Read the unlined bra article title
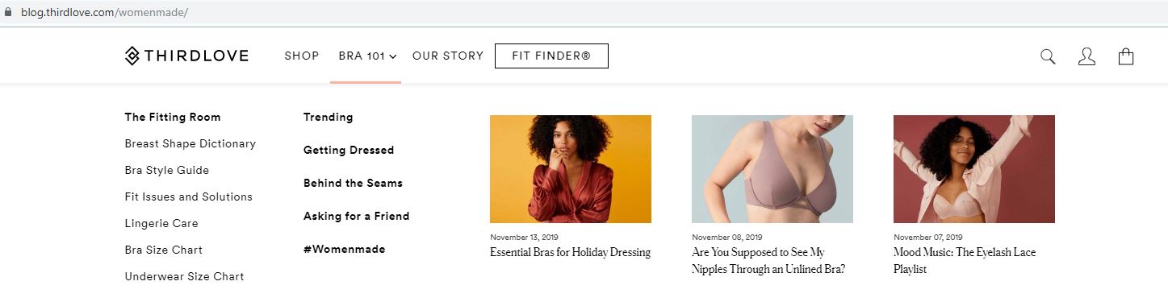This screenshot has height=302, width=1168. click(768, 261)
